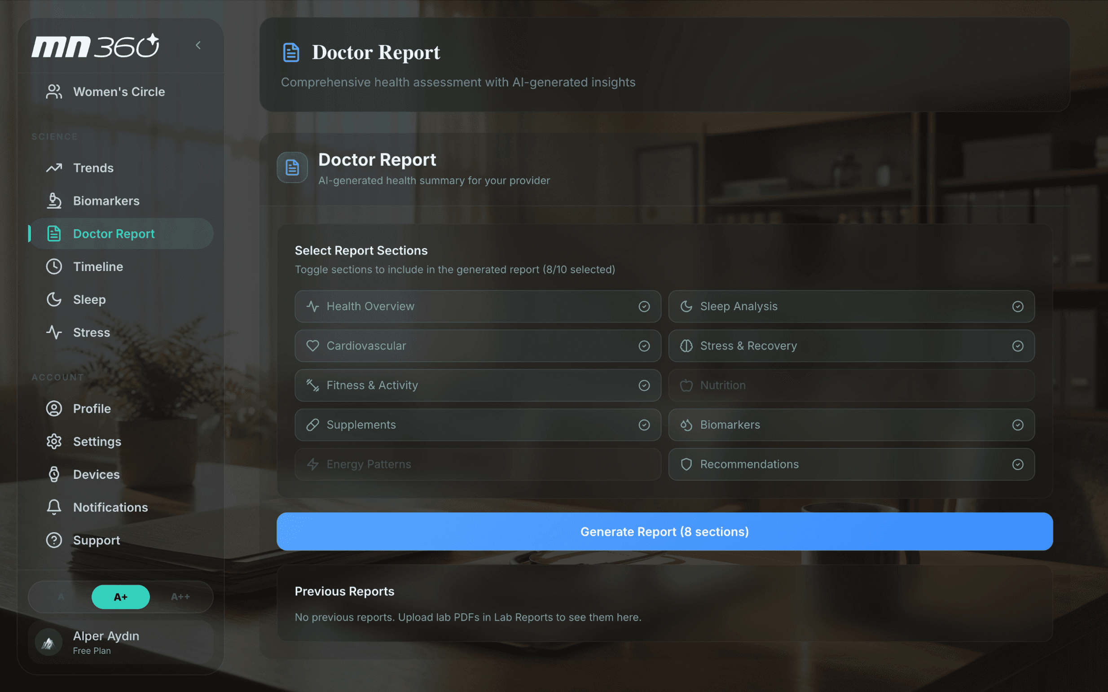Click the Biomarkers microscope icon in the sidebar
This screenshot has height=692, width=1108.
click(54, 201)
